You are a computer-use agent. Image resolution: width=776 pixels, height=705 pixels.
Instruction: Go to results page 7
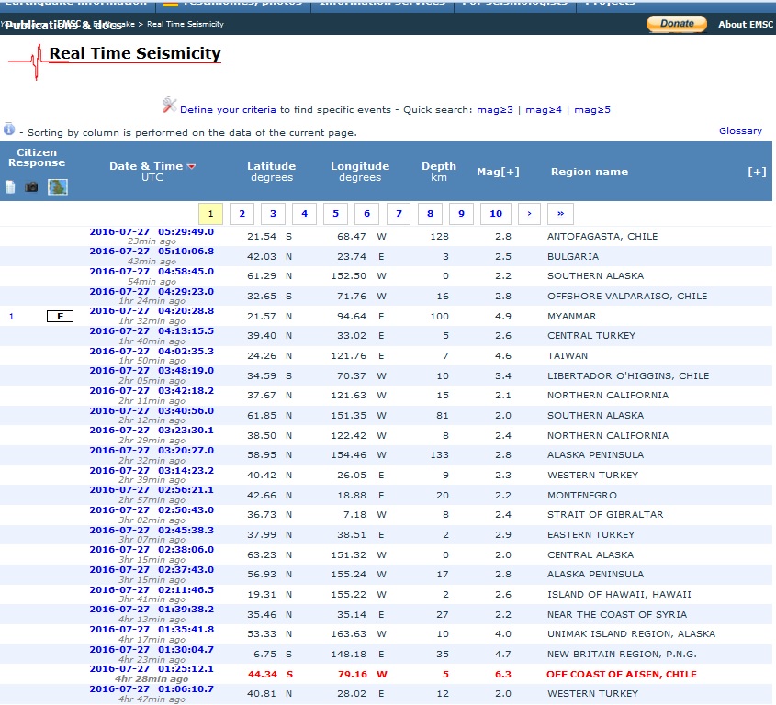coord(399,214)
